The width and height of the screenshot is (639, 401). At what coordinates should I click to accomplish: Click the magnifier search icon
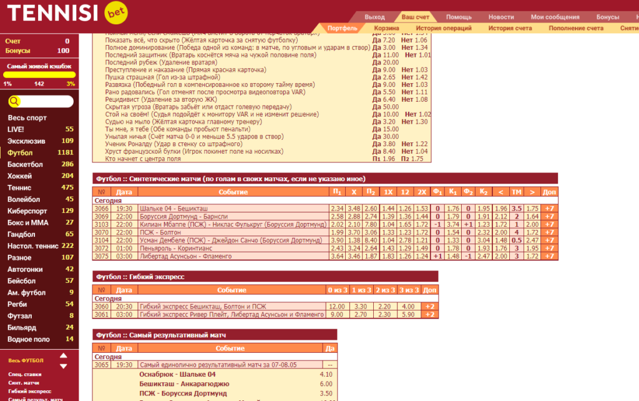click(14, 101)
